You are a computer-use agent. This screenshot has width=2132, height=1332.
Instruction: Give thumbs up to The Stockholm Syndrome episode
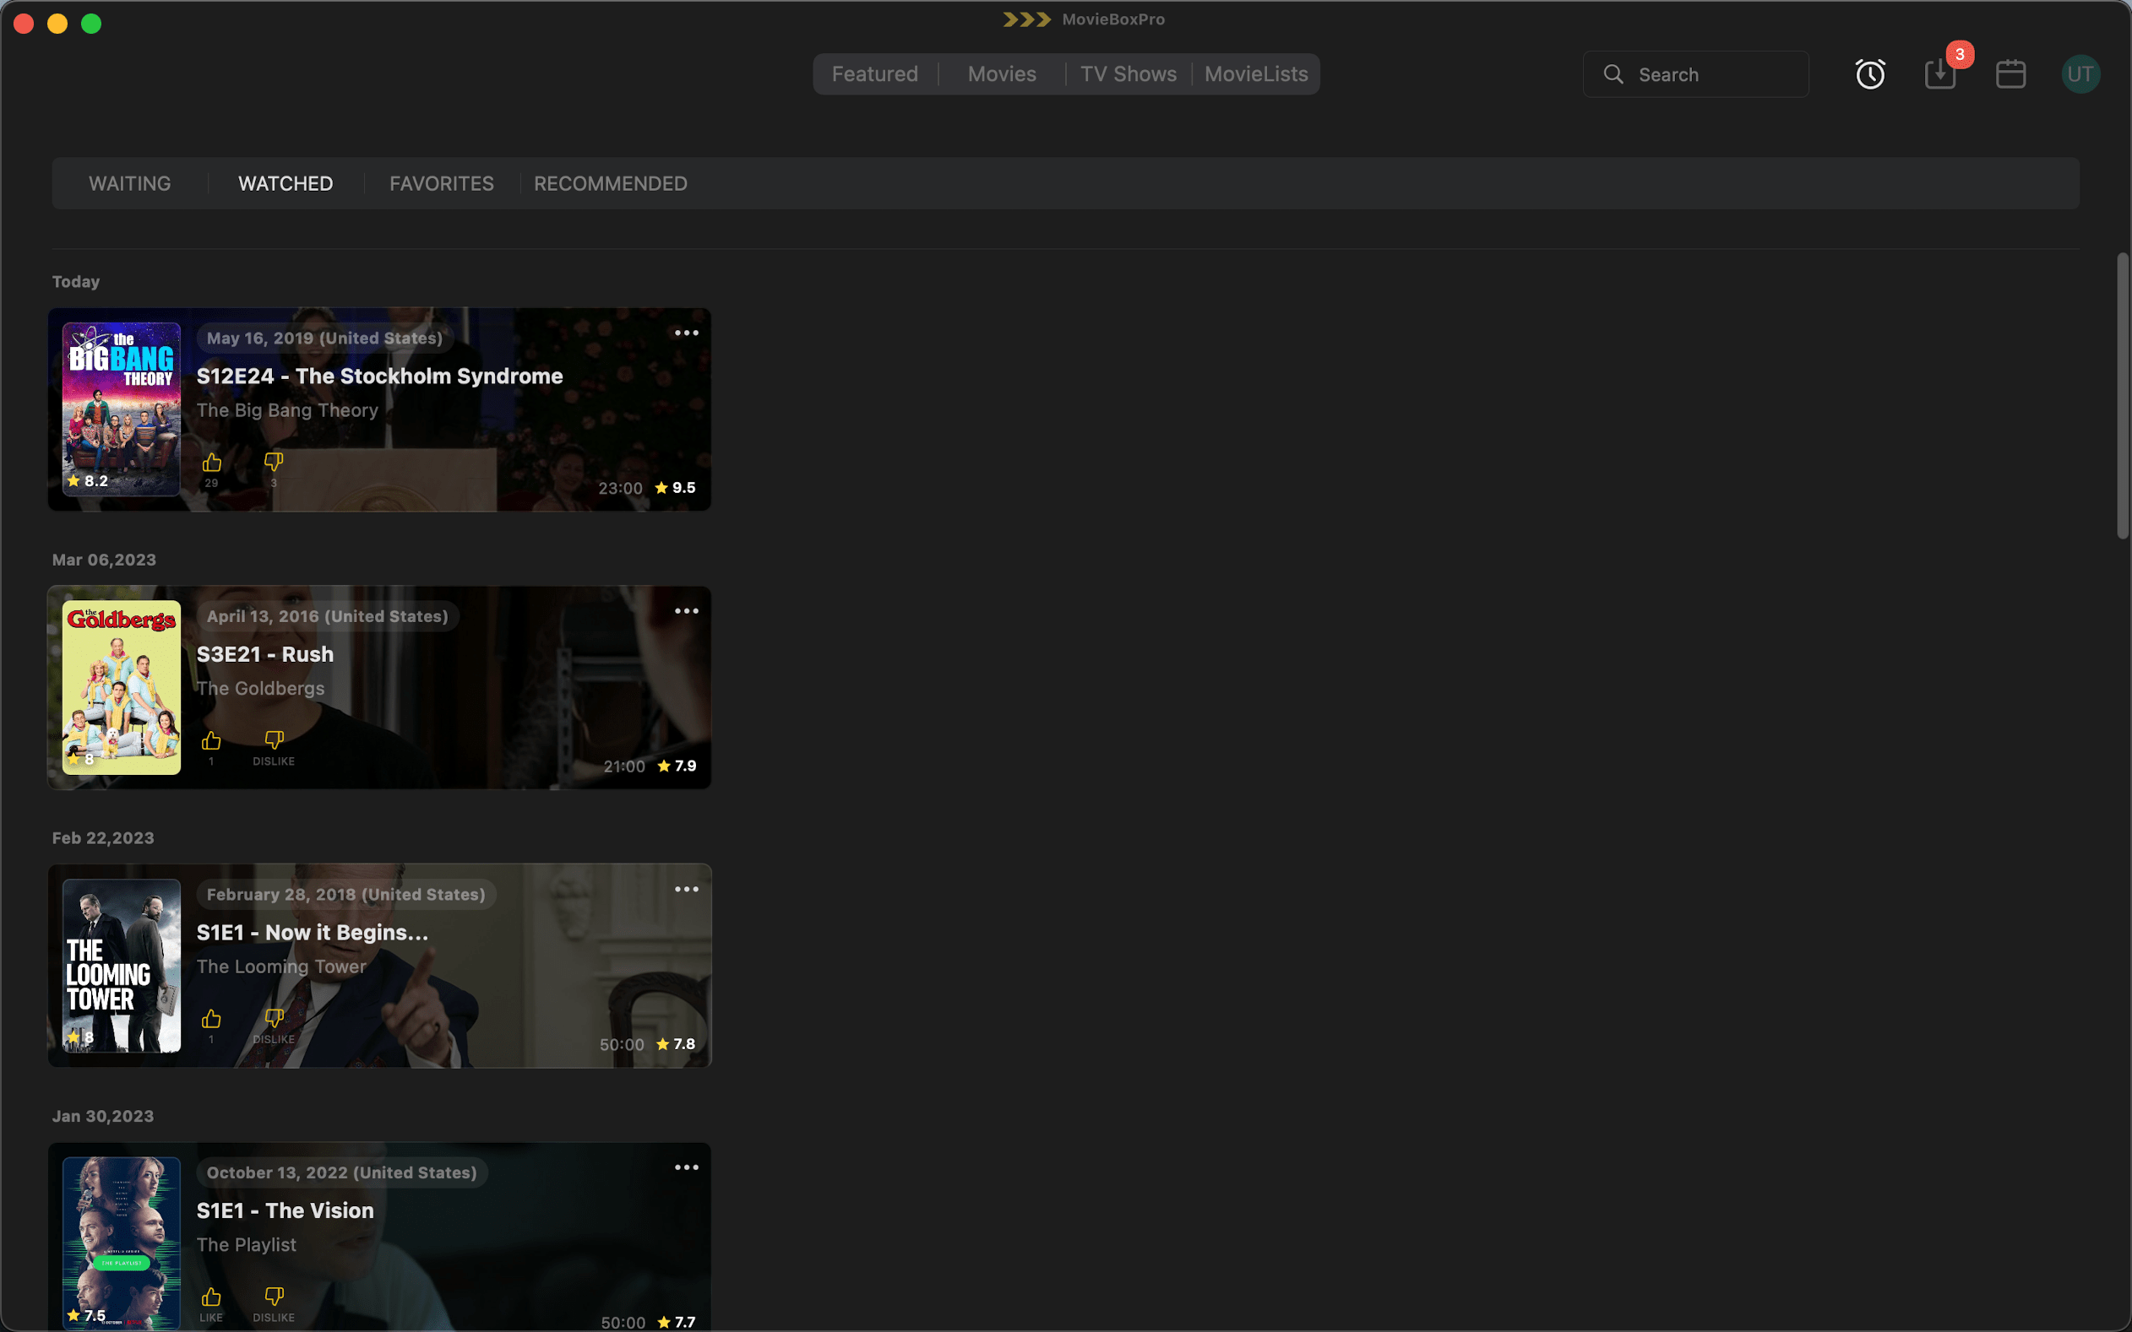(x=211, y=462)
